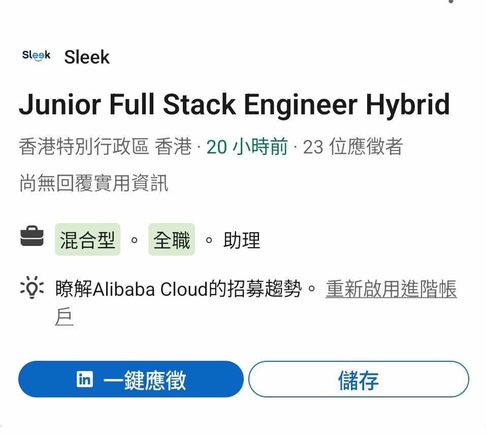This screenshot has height=435, width=486.
Task: Apply using the 一鍵應徵 button
Action: pos(131,379)
